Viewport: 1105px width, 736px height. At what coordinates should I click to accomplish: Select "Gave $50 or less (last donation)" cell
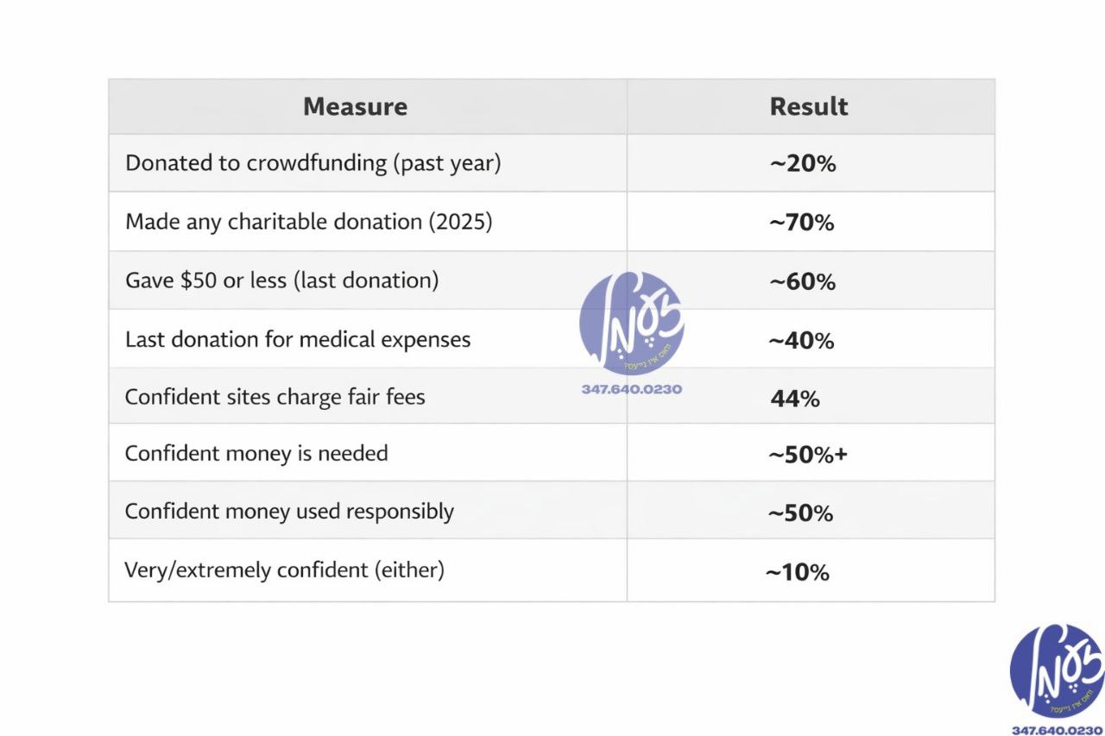coord(281,280)
